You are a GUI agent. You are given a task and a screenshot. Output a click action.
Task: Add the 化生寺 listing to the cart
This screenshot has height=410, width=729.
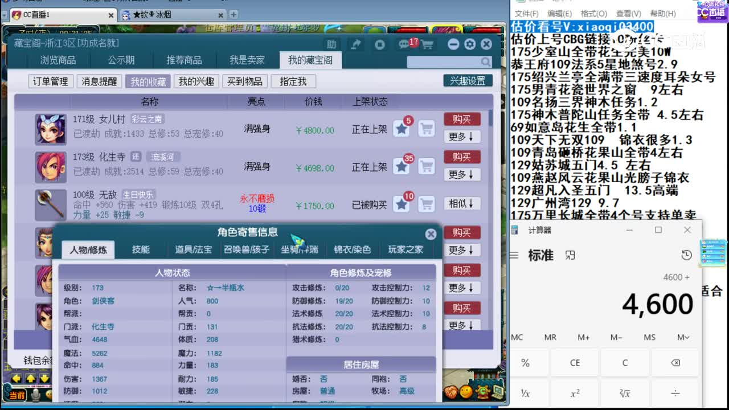[426, 167]
